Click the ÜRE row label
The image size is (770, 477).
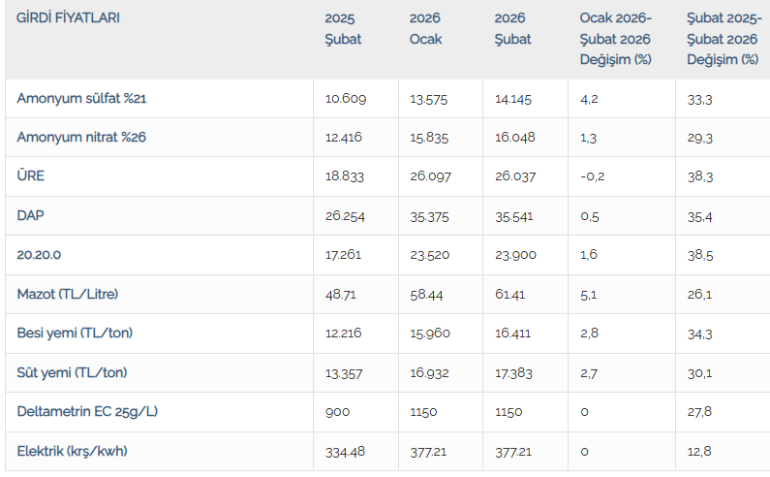click(x=31, y=176)
